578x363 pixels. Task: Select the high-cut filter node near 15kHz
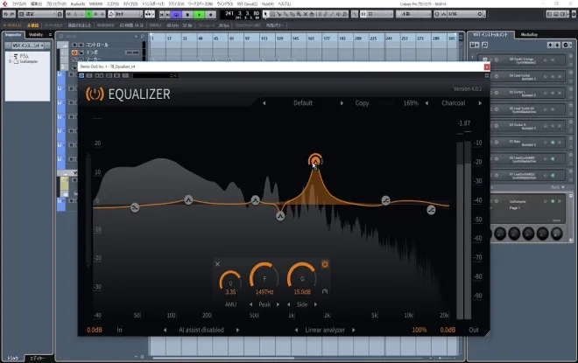[431, 210]
